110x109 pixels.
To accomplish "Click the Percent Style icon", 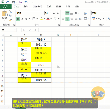I will tap(100, 19).
